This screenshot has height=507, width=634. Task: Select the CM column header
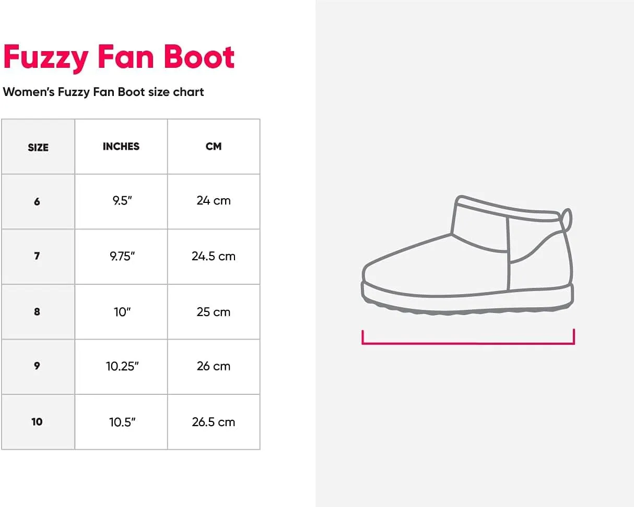(x=214, y=147)
